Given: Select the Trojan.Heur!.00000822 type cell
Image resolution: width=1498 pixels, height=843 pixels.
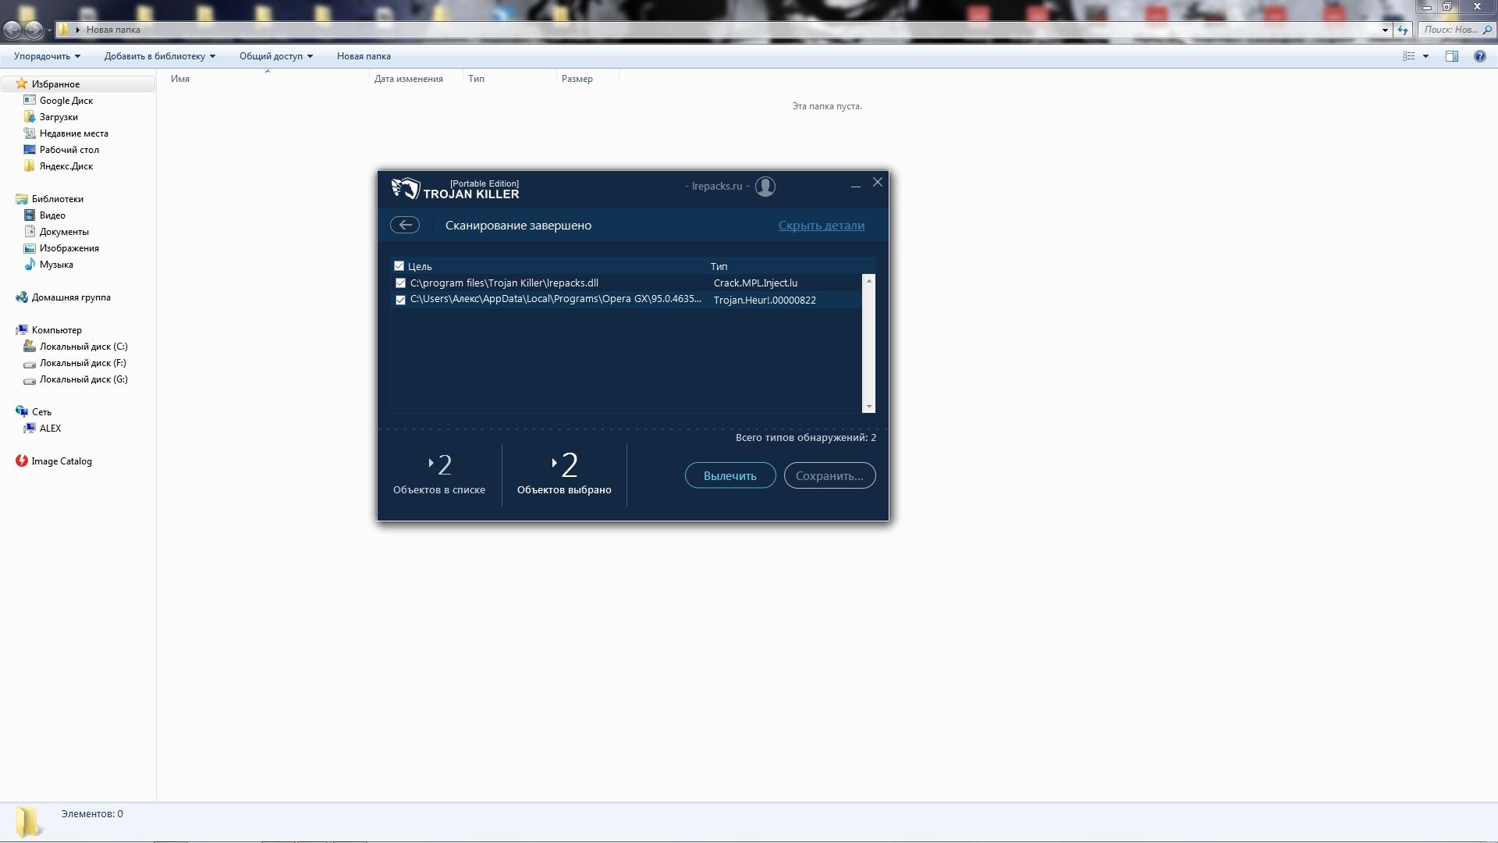Looking at the screenshot, I should (765, 300).
